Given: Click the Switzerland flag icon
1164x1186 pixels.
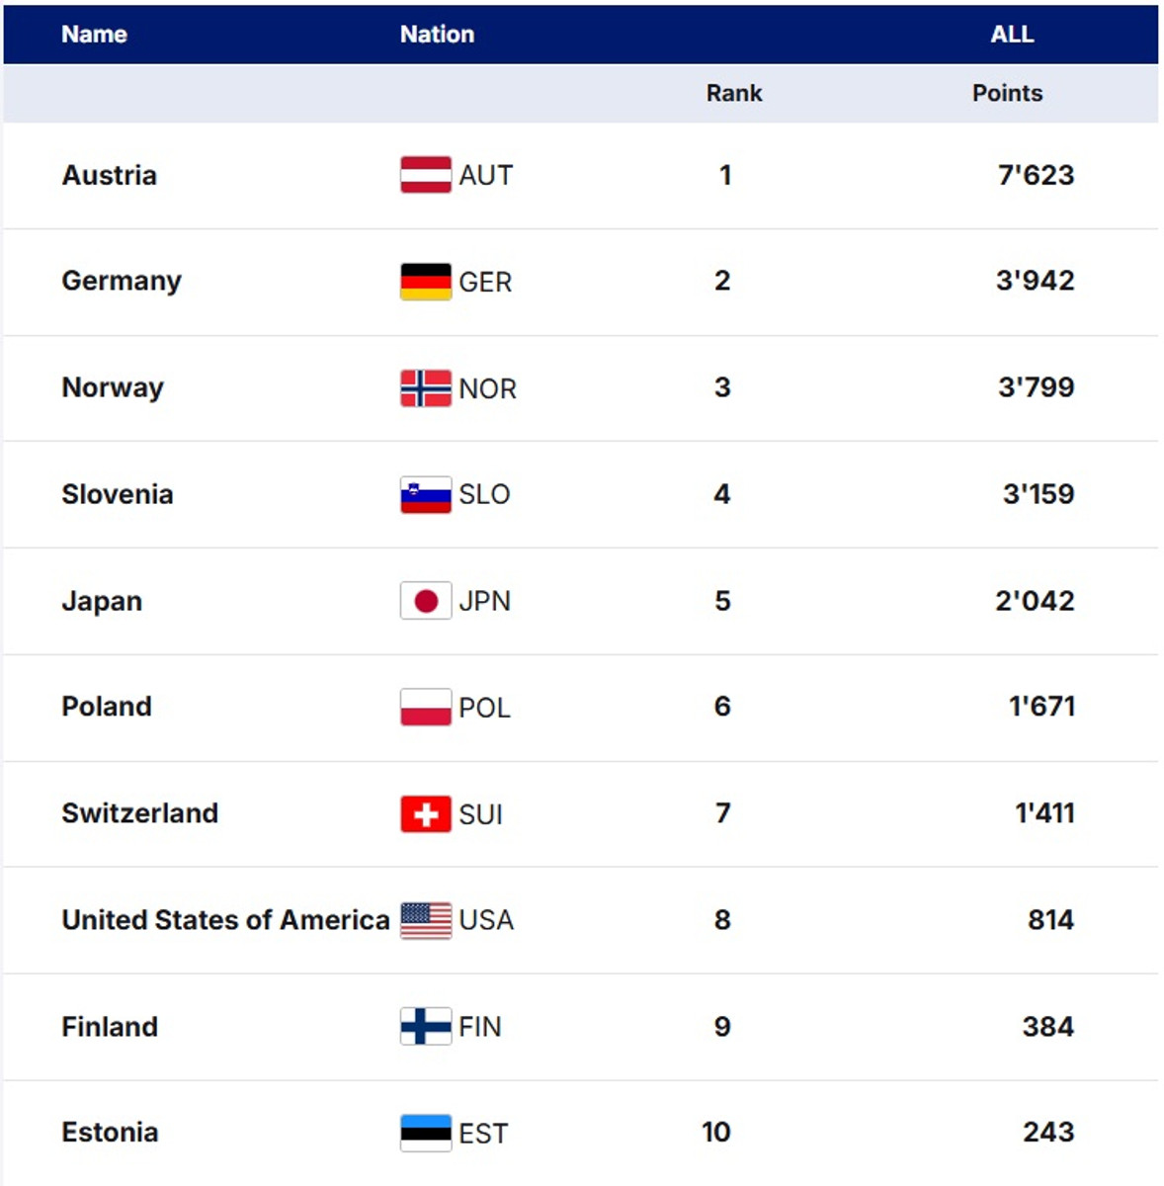Looking at the screenshot, I should tap(426, 814).
